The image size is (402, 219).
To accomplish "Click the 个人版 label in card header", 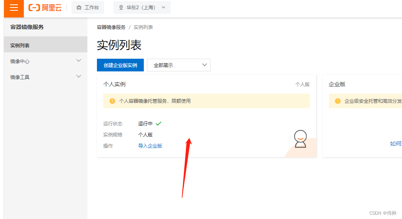I will click(303, 85).
